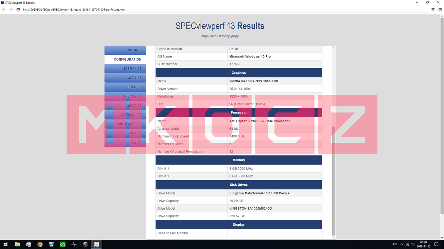Open the MAYA-05 tab
Image resolution: width=444 pixels, height=249 pixels.
(x=125, y=105)
